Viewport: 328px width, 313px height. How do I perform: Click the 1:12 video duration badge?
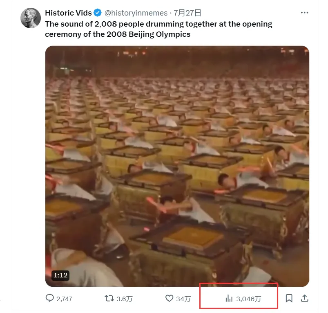click(60, 275)
